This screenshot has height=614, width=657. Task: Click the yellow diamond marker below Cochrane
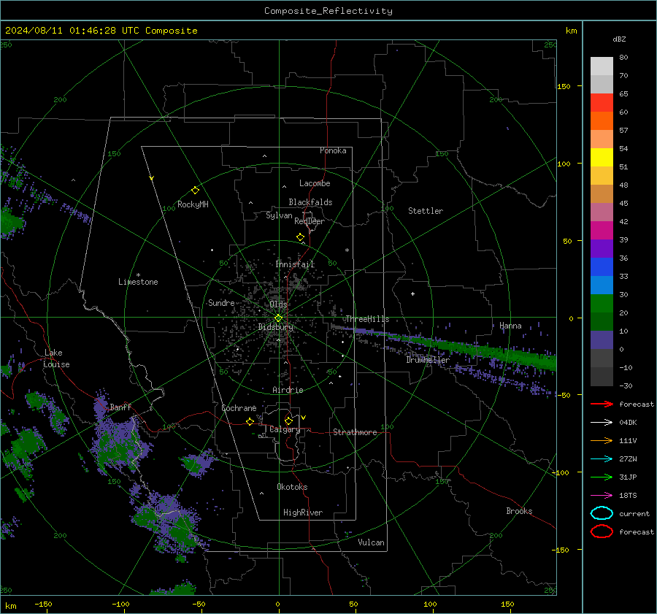pyautogui.click(x=250, y=421)
